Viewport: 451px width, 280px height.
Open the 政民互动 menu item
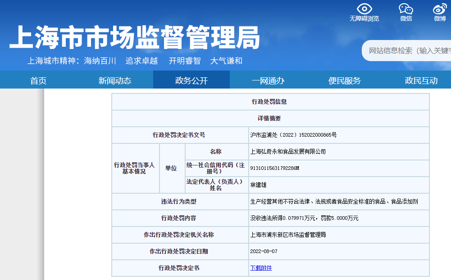point(421,80)
